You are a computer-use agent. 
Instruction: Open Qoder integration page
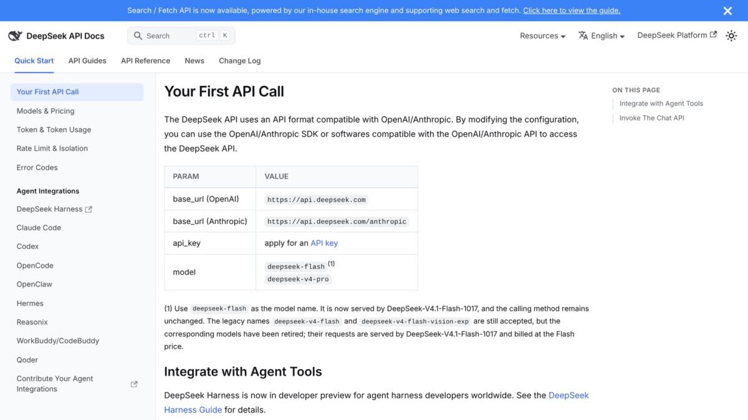[27, 360]
